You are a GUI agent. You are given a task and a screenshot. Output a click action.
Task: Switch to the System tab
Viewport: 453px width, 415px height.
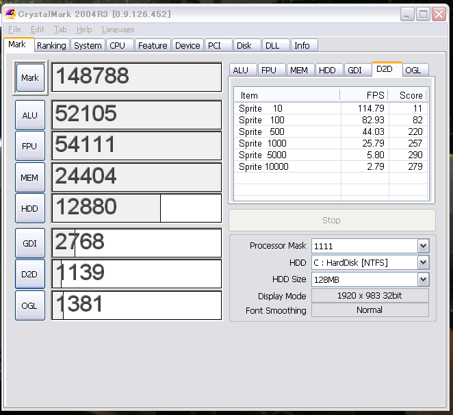click(88, 45)
